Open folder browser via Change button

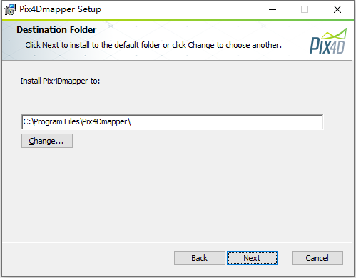pyautogui.click(x=47, y=141)
